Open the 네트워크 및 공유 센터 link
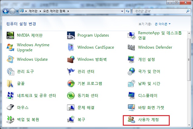193x129 pixels. click(36, 96)
